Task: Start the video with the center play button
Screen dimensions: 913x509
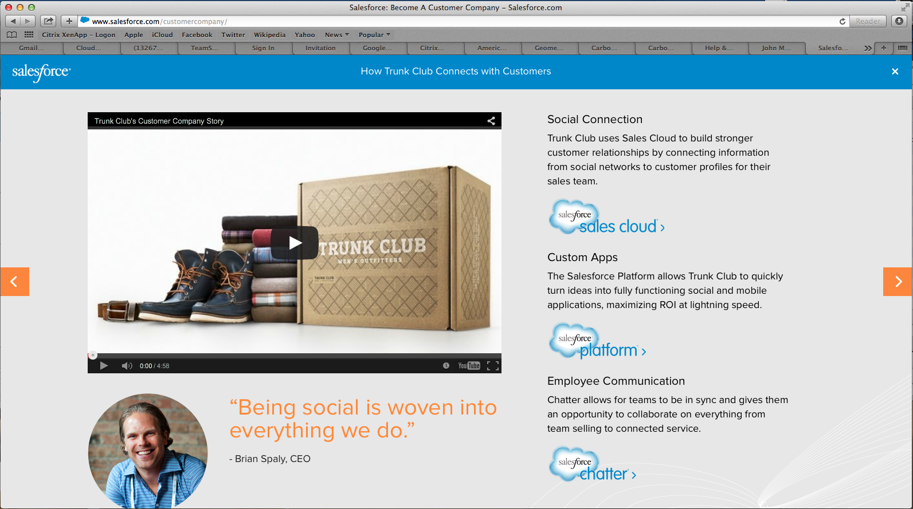Action: 295,243
